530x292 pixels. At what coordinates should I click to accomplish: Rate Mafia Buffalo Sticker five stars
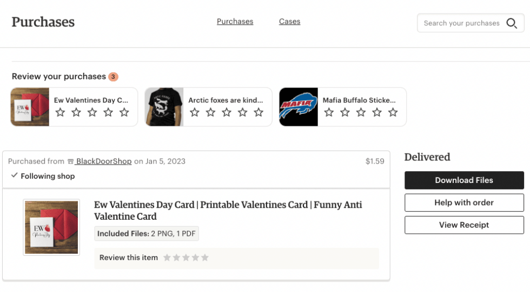tap(393, 112)
